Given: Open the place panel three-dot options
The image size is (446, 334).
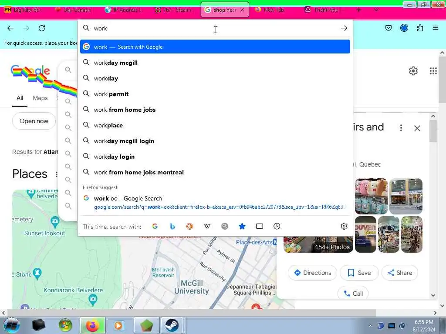Looking at the screenshot, I should click(401, 128).
